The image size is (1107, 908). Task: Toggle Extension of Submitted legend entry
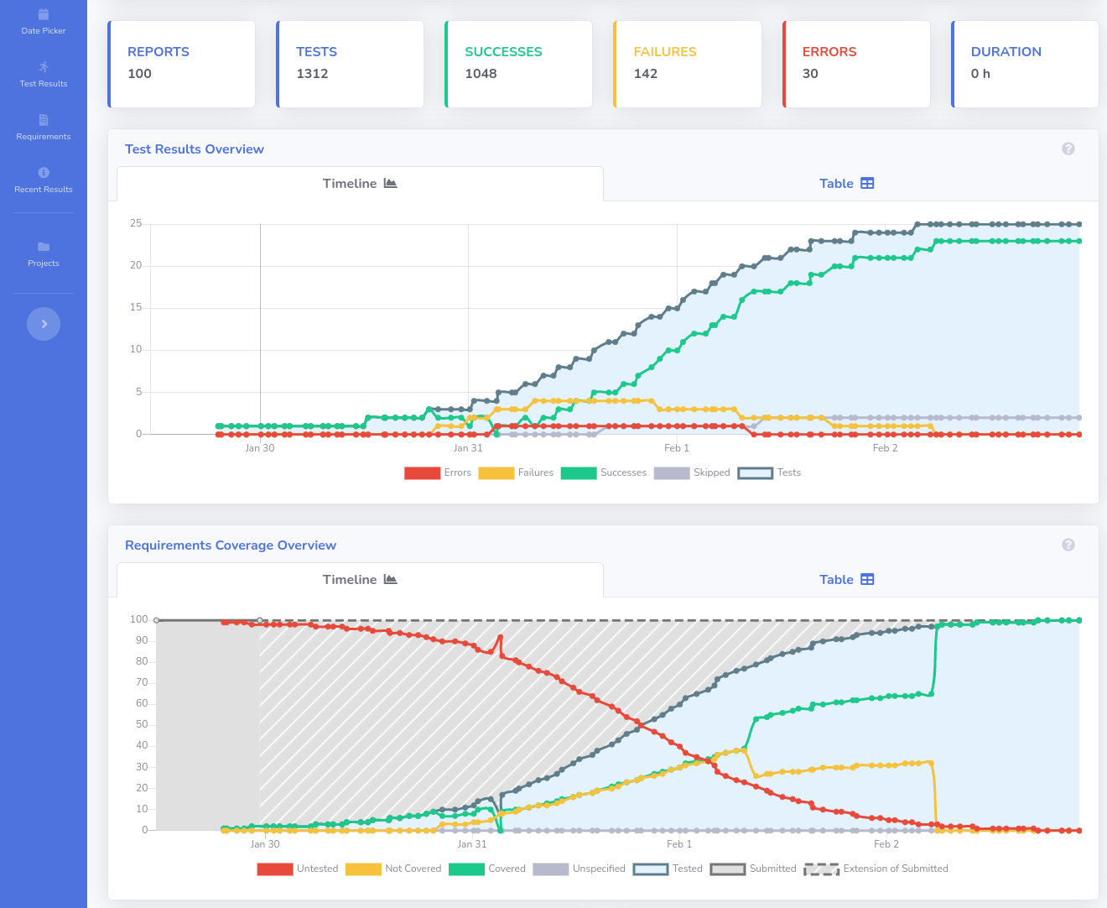[876, 869]
